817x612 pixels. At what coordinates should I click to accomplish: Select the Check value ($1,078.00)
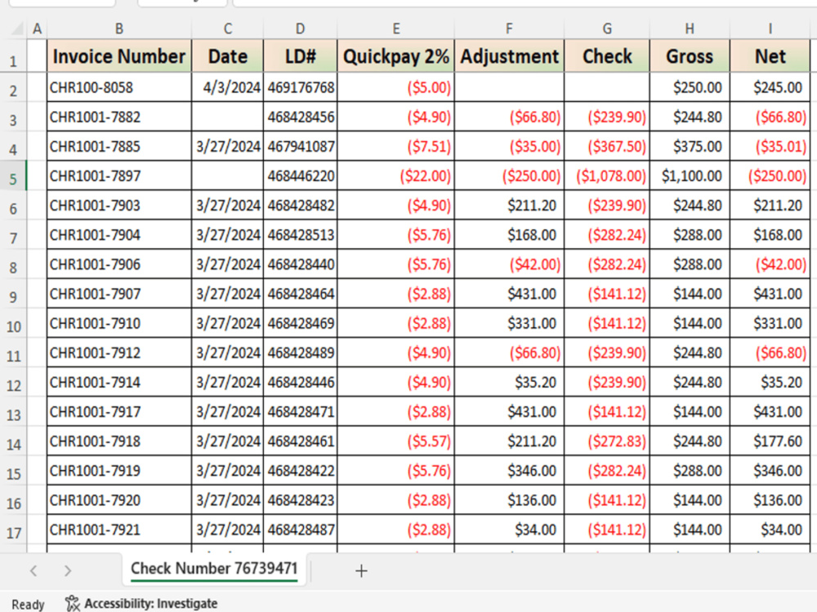pos(606,175)
